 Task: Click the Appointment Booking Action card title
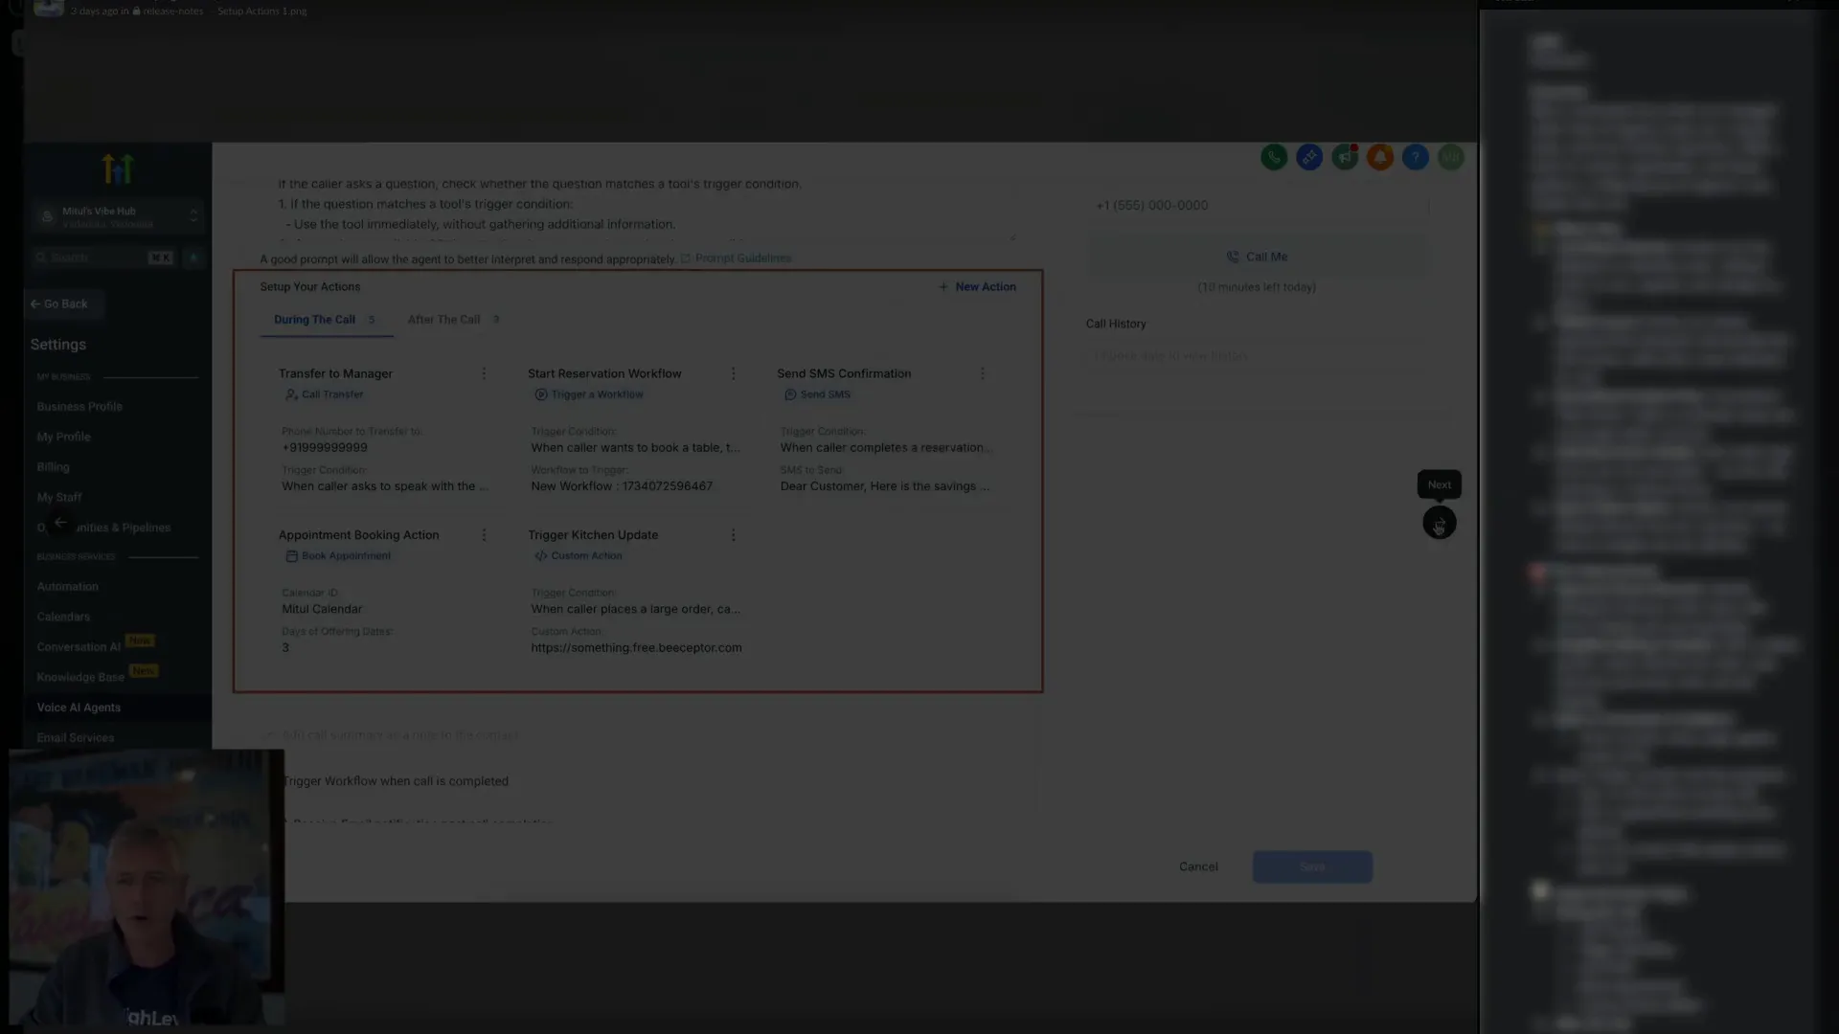pyautogui.click(x=358, y=536)
